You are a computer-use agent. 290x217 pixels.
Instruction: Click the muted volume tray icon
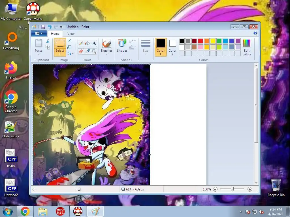pos(261,212)
